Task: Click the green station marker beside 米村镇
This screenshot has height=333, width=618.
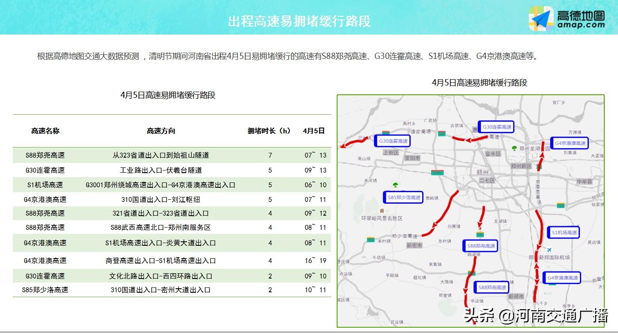Action: click(x=371, y=240)
